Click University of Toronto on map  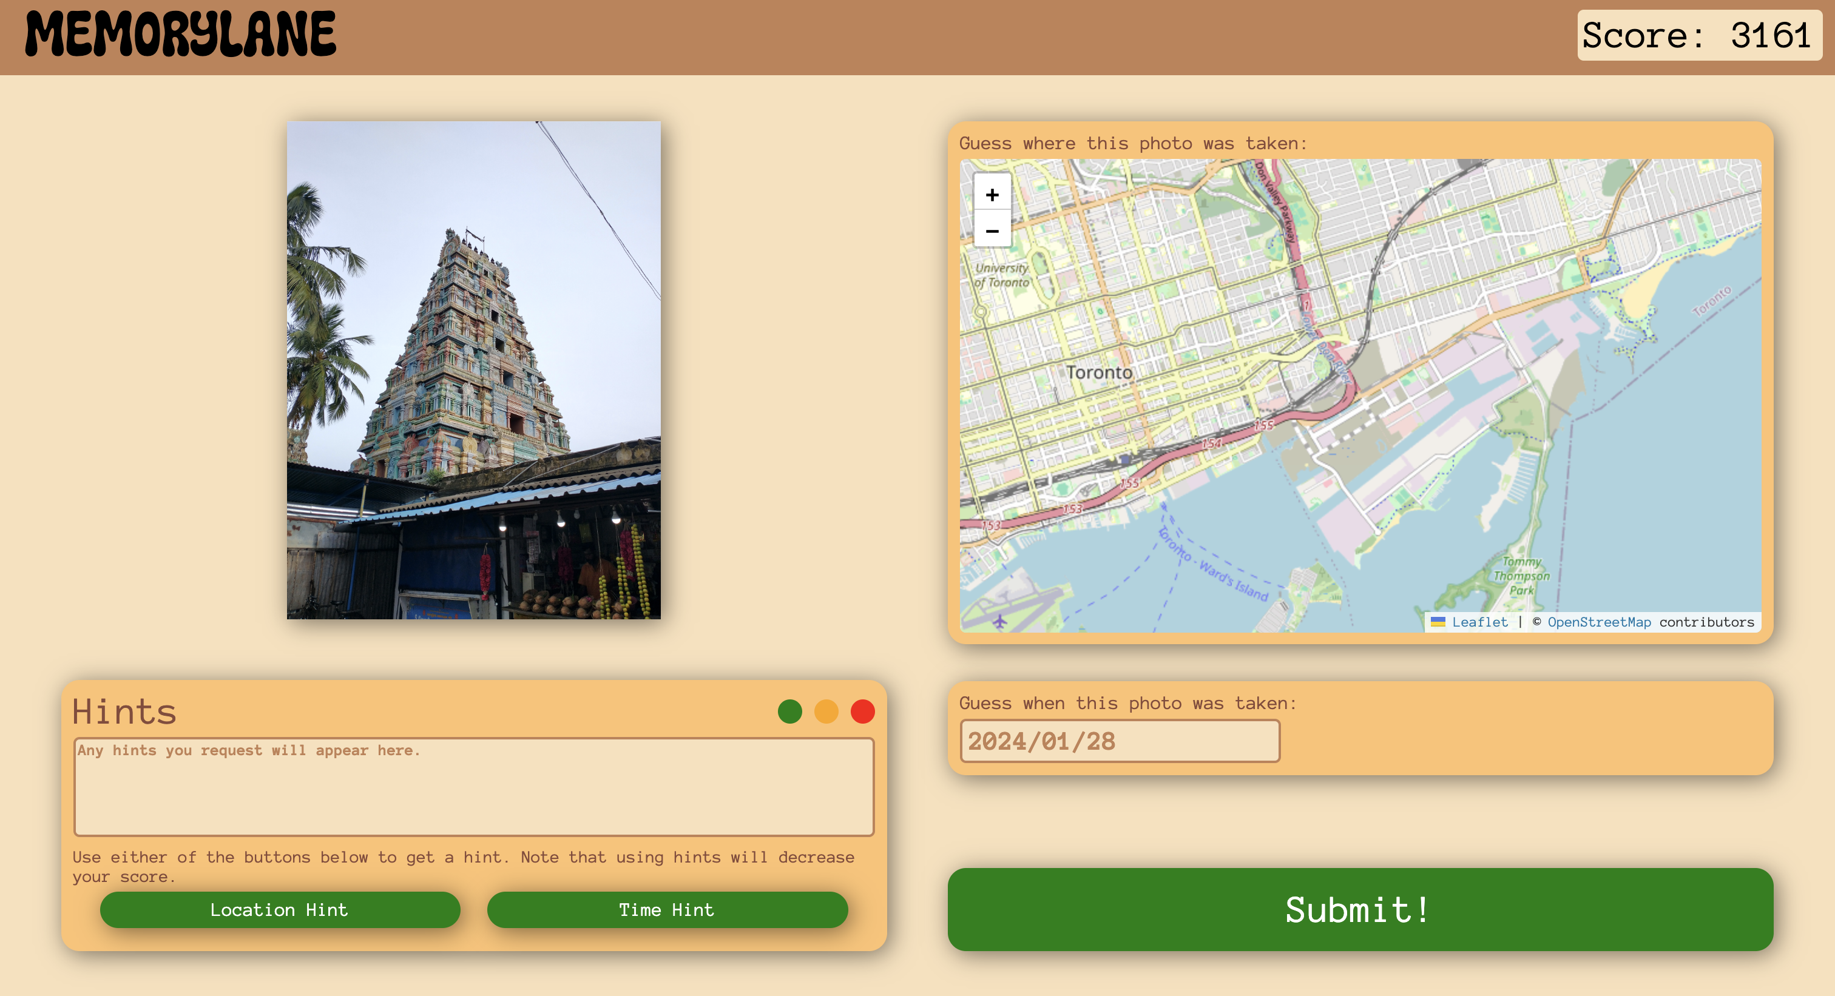click(x=1002, y=275)
